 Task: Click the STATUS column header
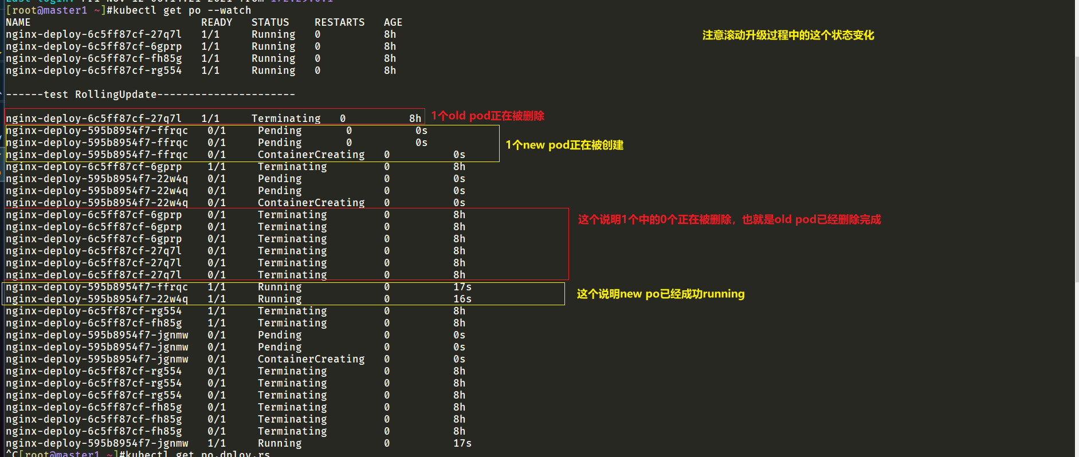click(x=270, y=22)
